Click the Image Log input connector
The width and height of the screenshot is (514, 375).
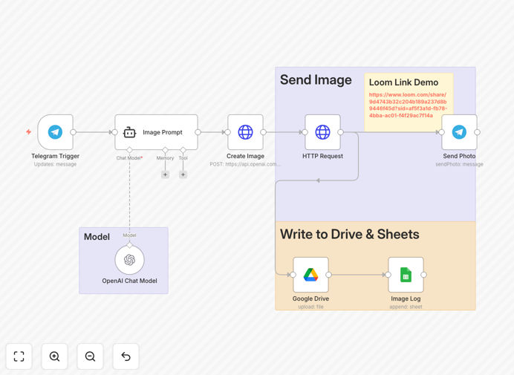(x=388, y=275)
